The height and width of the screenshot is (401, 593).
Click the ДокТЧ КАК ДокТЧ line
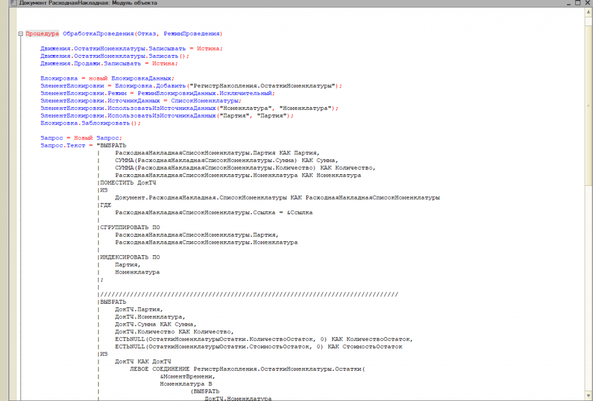143,361
